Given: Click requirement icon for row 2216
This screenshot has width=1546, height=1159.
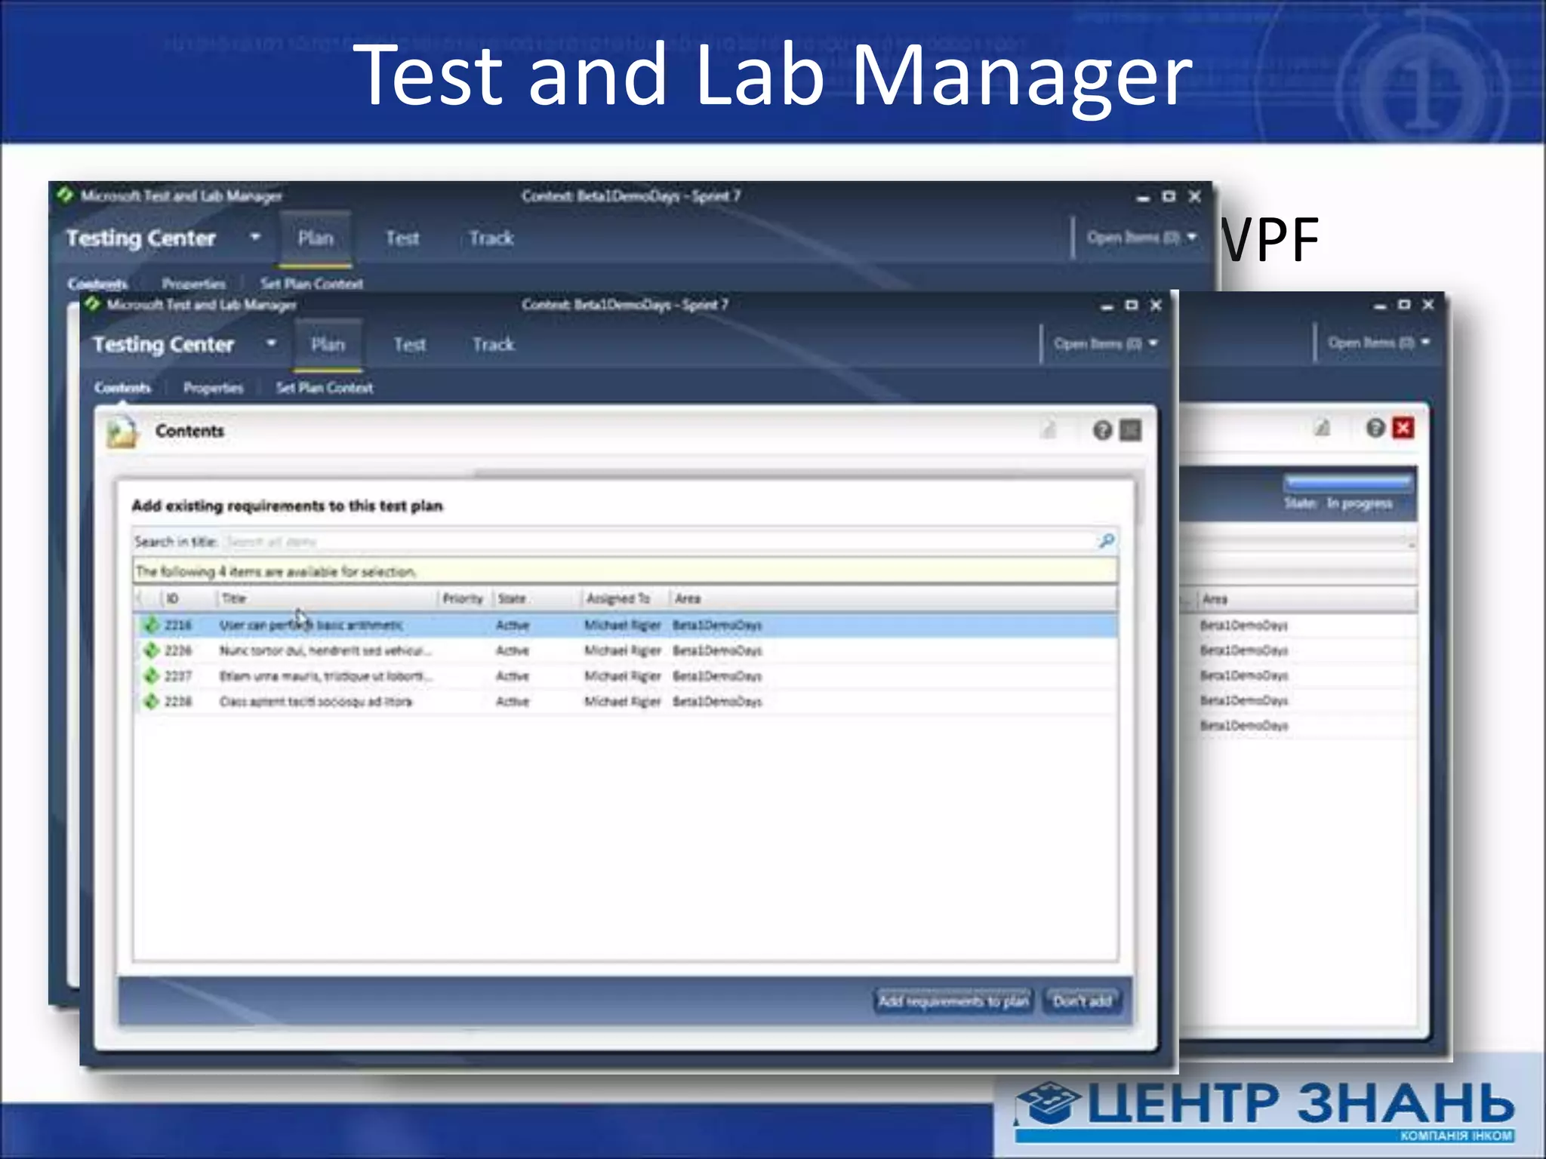Looking at the screenshot, I should 151,625.
